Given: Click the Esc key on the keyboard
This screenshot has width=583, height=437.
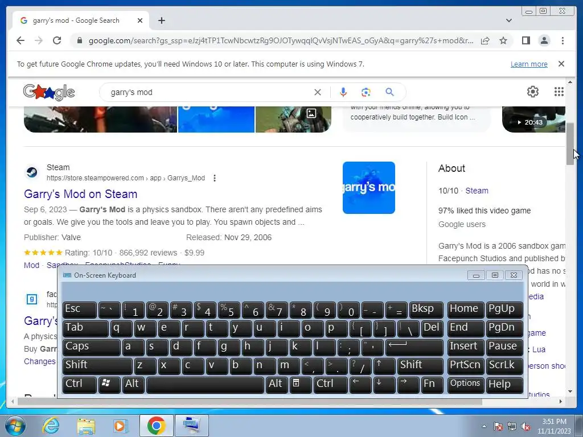Looking at the screenshot, I should 79,310.
